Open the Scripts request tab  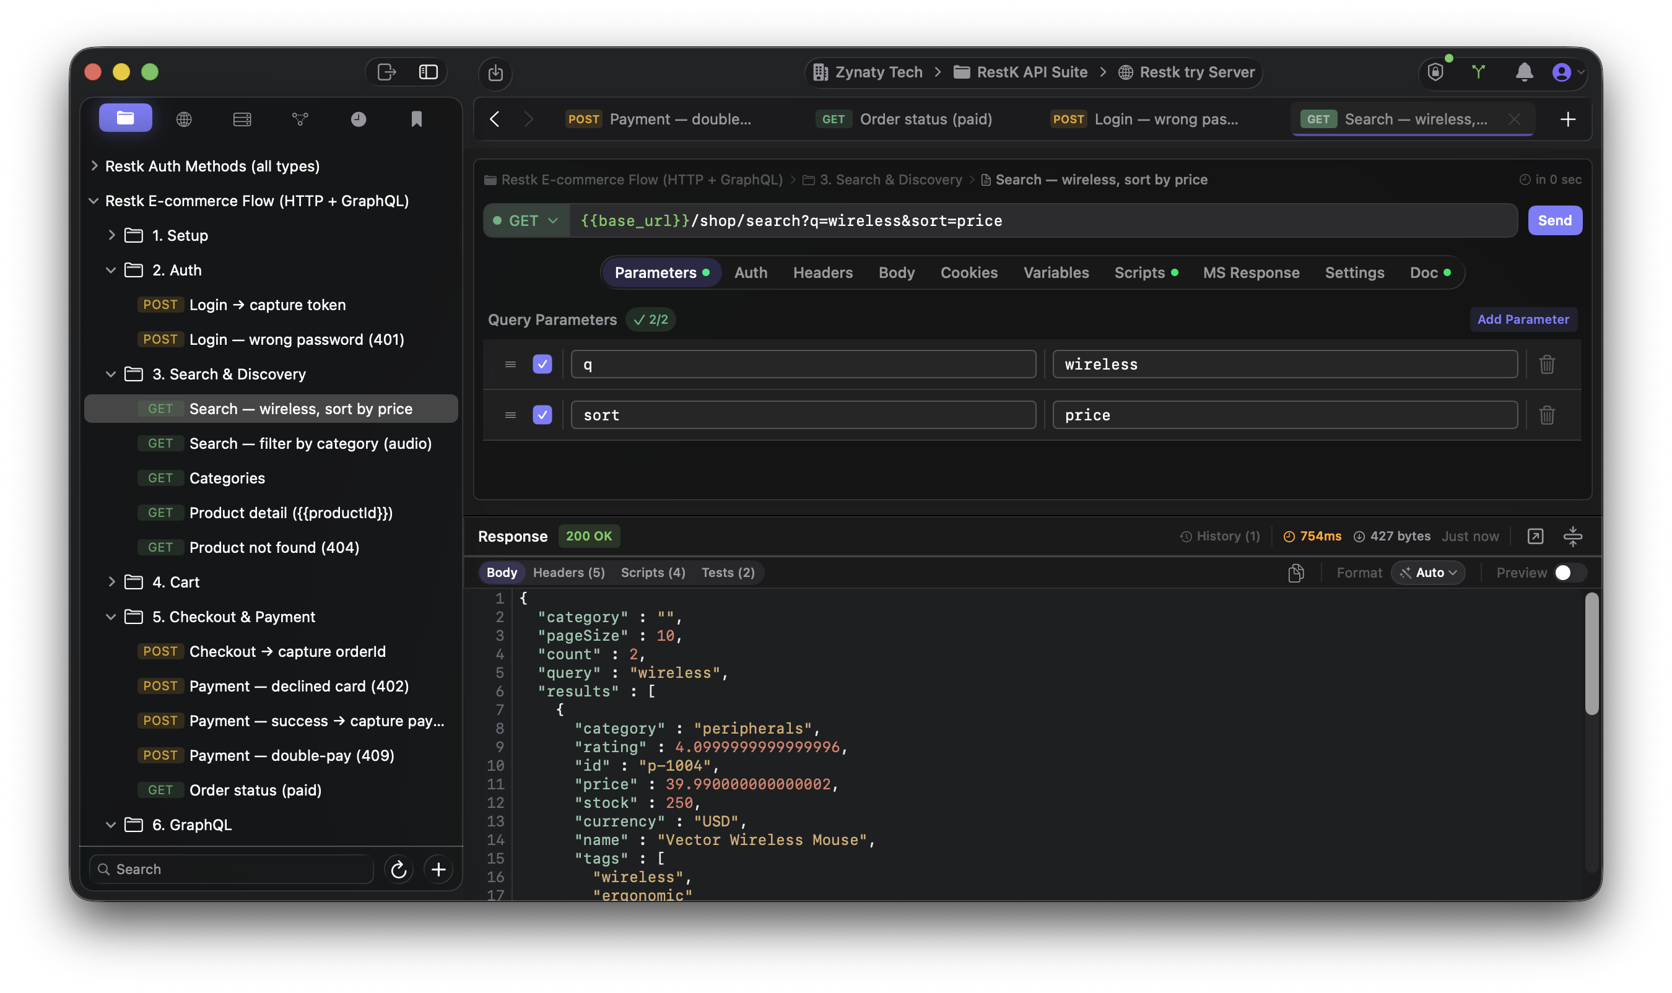point(1145,272)
